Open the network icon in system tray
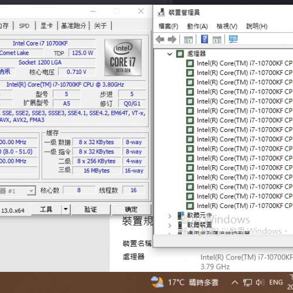 tap(247, 282)
